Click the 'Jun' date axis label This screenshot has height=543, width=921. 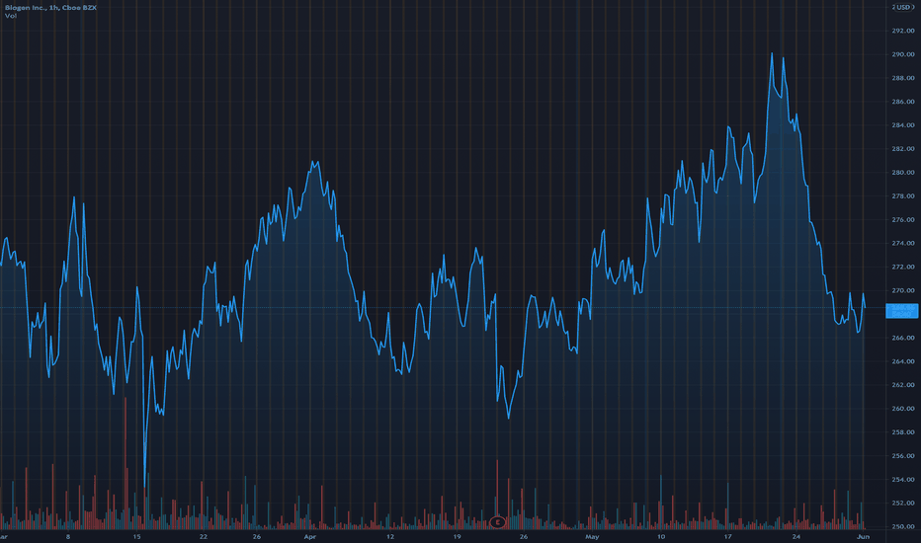click(x=863, y=536)
